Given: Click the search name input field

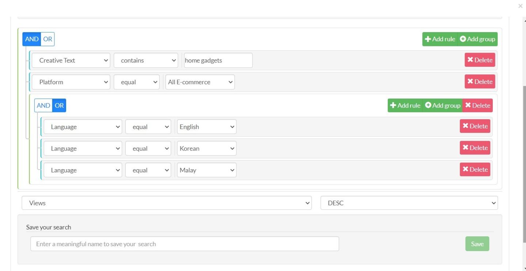Looking at the screenshot, I should [184, 244].
